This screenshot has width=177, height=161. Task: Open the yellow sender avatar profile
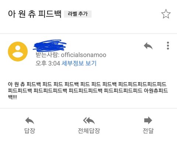[x=18, y=52]
